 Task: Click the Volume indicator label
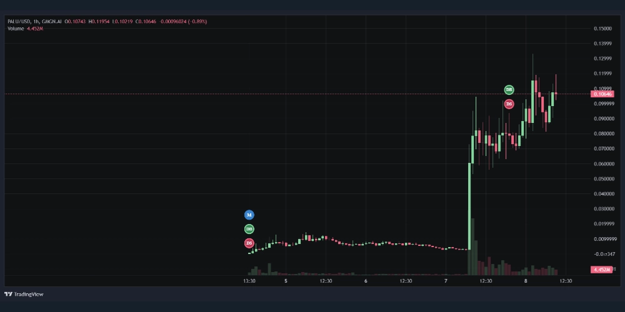point(16,29)
